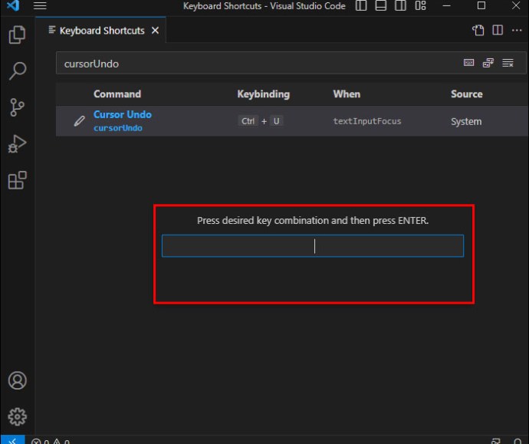Click the System source cell

pos(466,121)
